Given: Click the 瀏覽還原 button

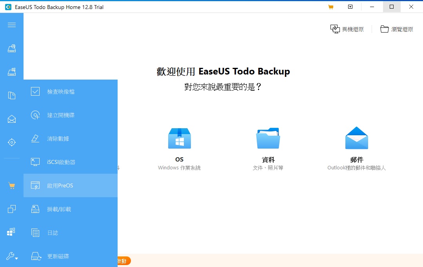Looking at the screenshot, I should tap(397, 29).
